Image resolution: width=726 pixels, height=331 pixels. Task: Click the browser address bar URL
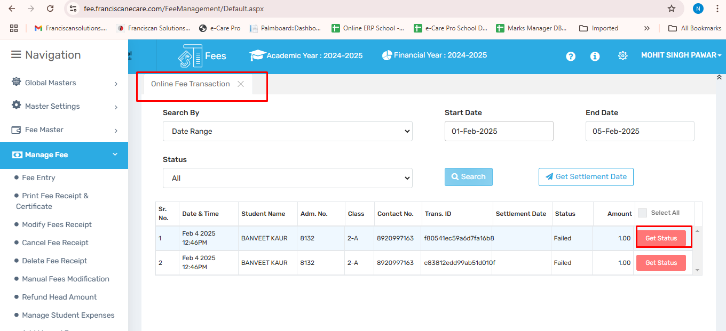173,9
